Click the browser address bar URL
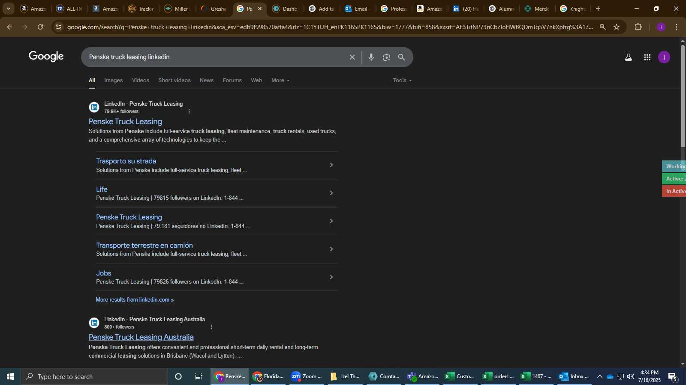The width and height of the screenshot is (686, 385). coord(330,27)
